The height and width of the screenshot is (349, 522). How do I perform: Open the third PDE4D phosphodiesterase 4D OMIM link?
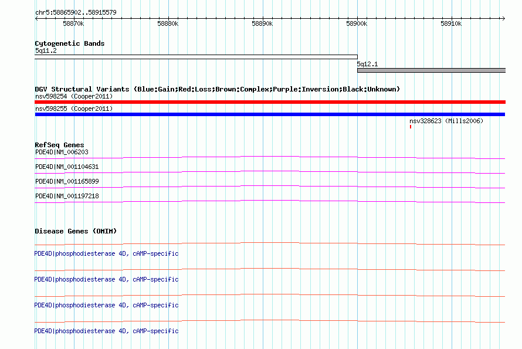point(106,305)
